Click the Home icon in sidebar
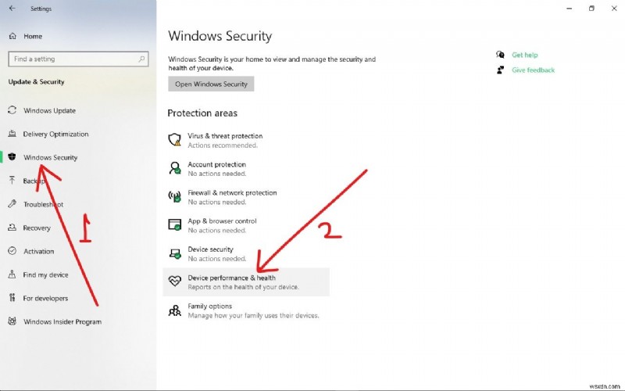This screenshot has width=625, height=391. point(12,36)
